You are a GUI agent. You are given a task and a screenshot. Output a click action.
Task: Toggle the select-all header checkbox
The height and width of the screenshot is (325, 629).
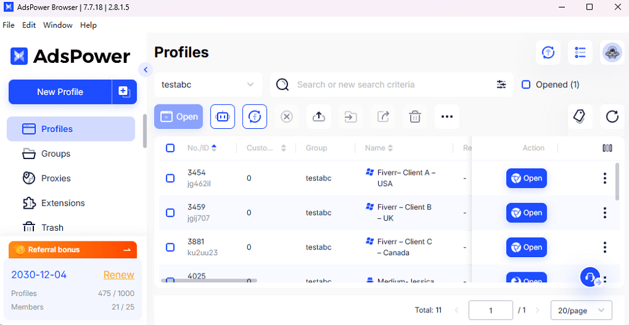pos(170,148)
